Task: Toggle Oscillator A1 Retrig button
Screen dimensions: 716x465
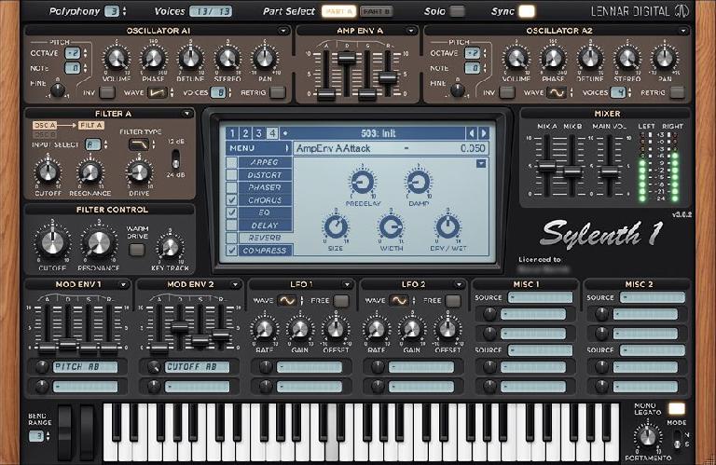Action: [x=277, y=92]
